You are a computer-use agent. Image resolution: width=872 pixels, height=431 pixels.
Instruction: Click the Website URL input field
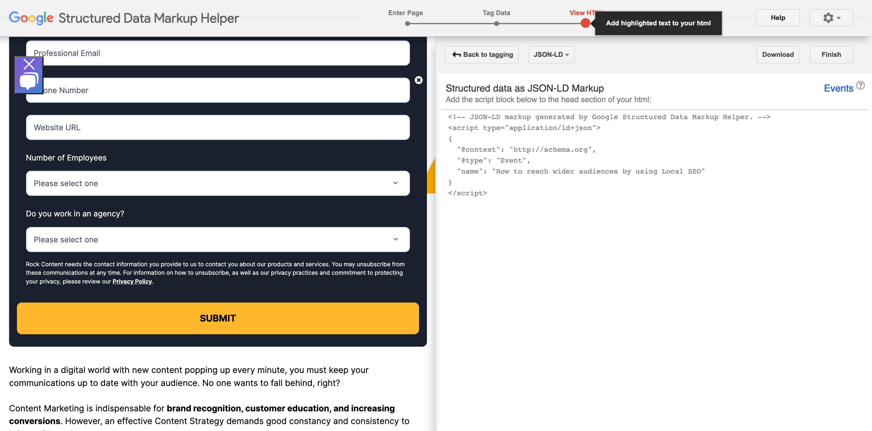coord(217,127)
